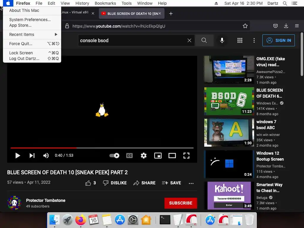Play the video

(18, 156)
